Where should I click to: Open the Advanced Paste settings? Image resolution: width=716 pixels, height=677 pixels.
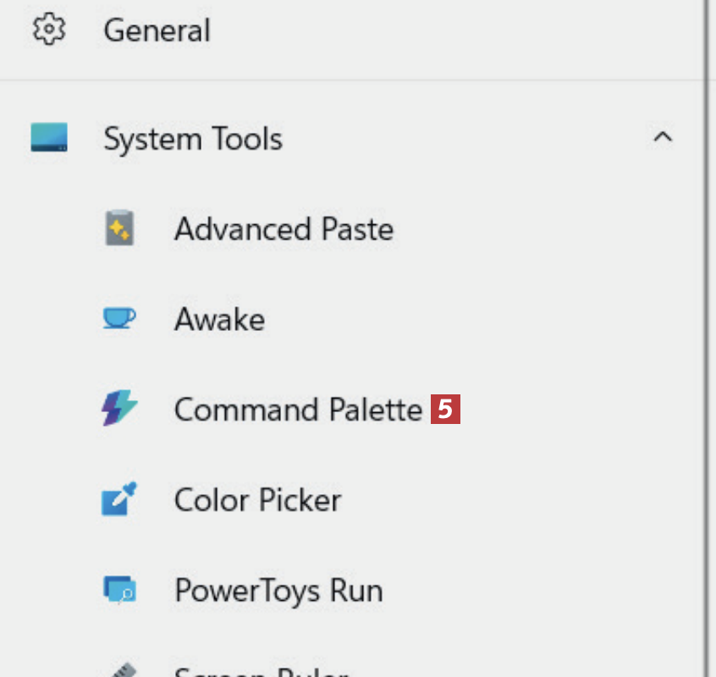point(284,229)
